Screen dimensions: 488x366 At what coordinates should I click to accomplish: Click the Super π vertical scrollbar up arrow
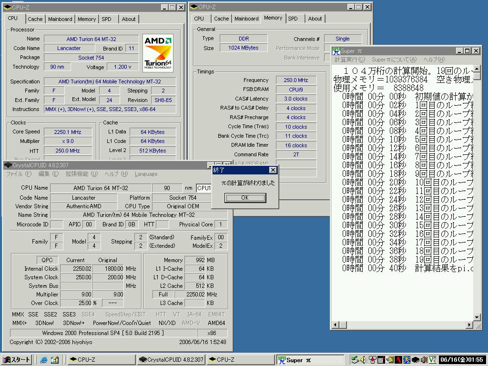[477, 68]
